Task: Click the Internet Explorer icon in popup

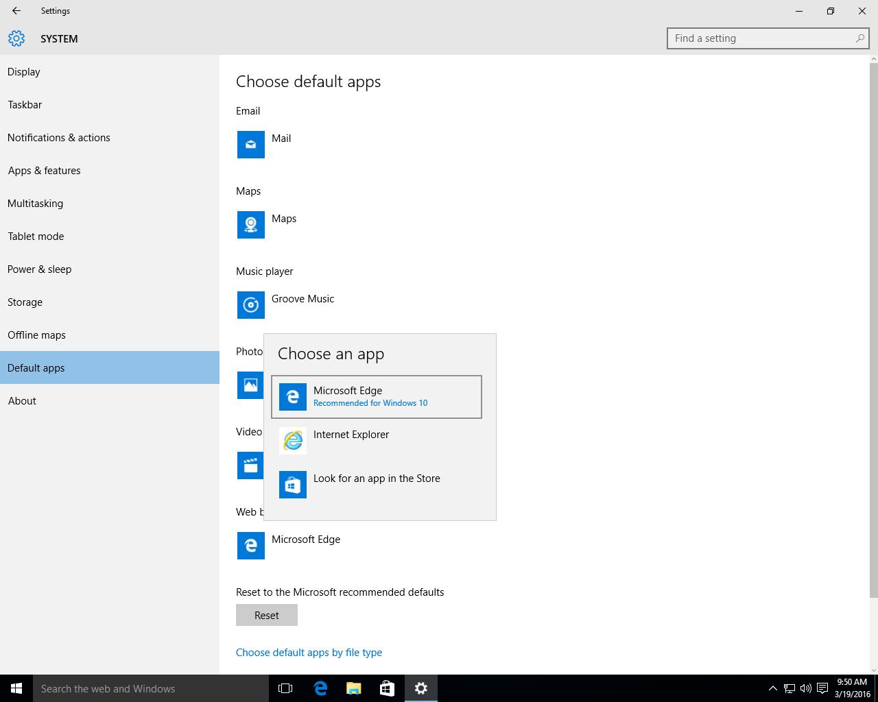Action: 293,441
